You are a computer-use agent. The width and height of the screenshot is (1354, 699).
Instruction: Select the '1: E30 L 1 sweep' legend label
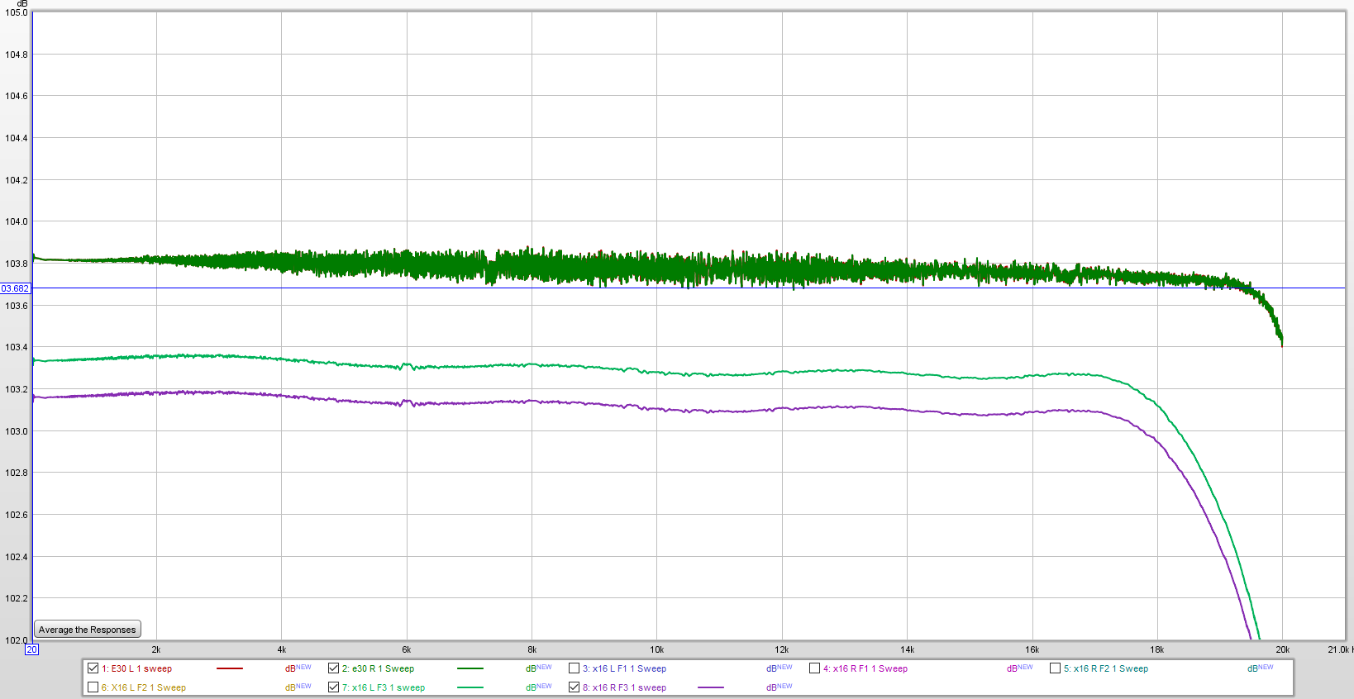coord(136,669)
